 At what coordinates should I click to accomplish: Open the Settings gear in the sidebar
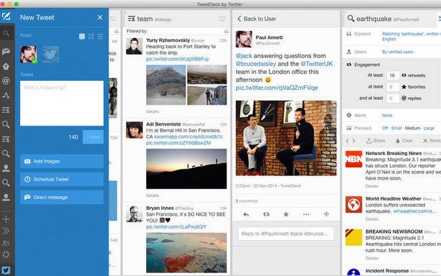tap(6, 254)
